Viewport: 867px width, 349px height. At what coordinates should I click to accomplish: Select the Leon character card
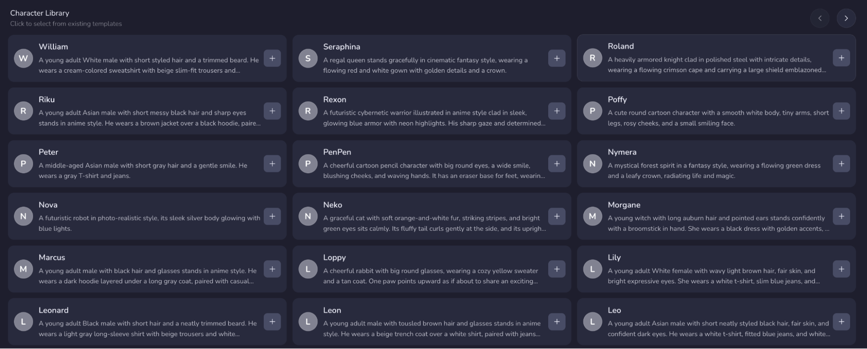pyautogui.click(x=432, y=322)
